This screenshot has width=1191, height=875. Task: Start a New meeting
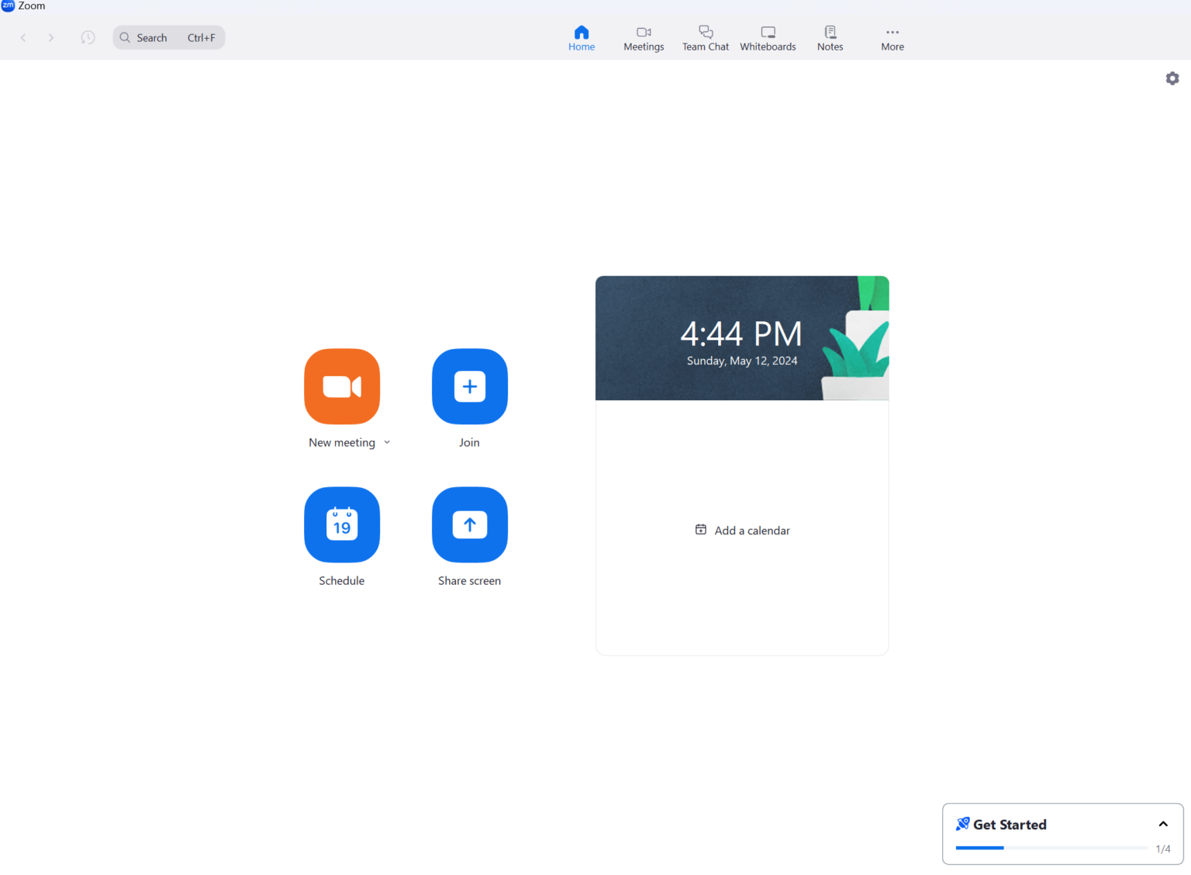341,386
